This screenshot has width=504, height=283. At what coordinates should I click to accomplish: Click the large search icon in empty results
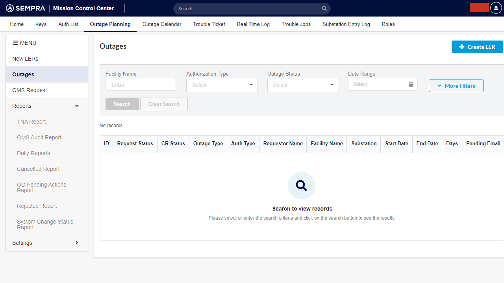(x=301, y=185)
